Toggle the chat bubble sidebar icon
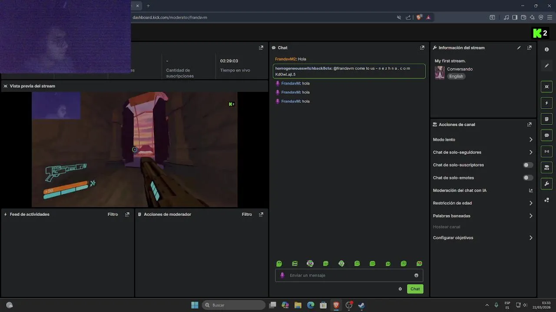 tap(546, 135)
